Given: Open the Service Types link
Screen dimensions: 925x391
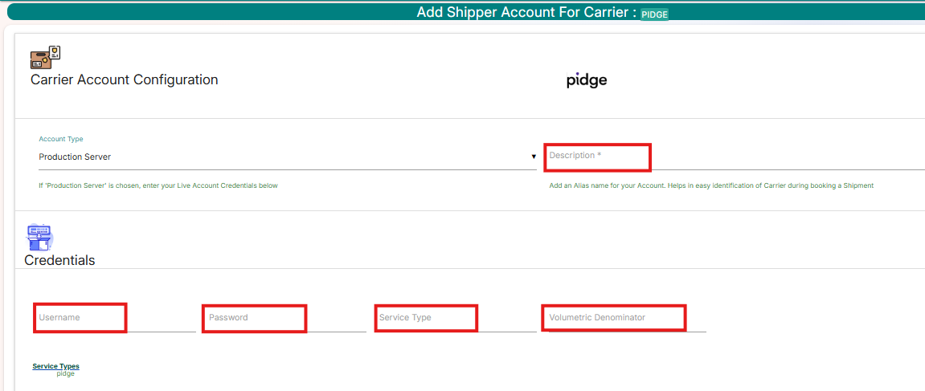Looking at the screenshot, I should tap(55, 366).
